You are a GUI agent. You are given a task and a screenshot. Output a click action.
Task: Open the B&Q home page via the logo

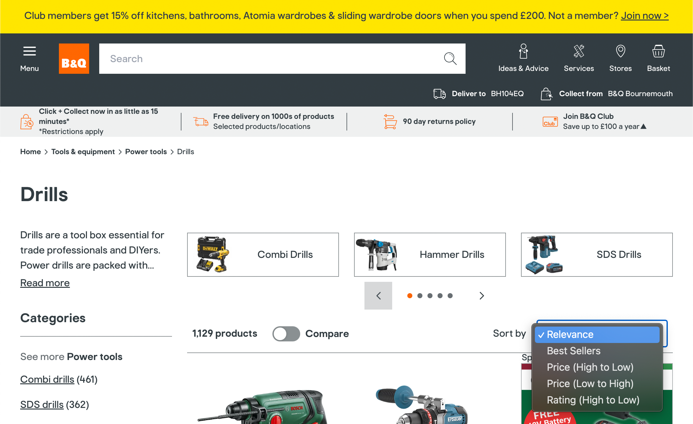coord(74,58)
